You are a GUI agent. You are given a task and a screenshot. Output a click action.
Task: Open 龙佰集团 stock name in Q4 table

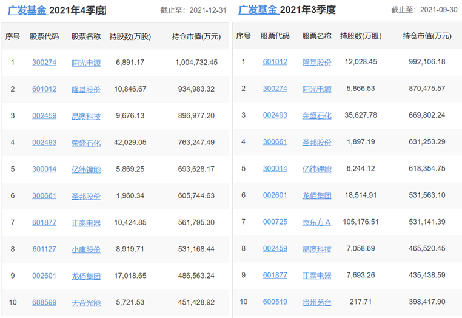(86, 276)
